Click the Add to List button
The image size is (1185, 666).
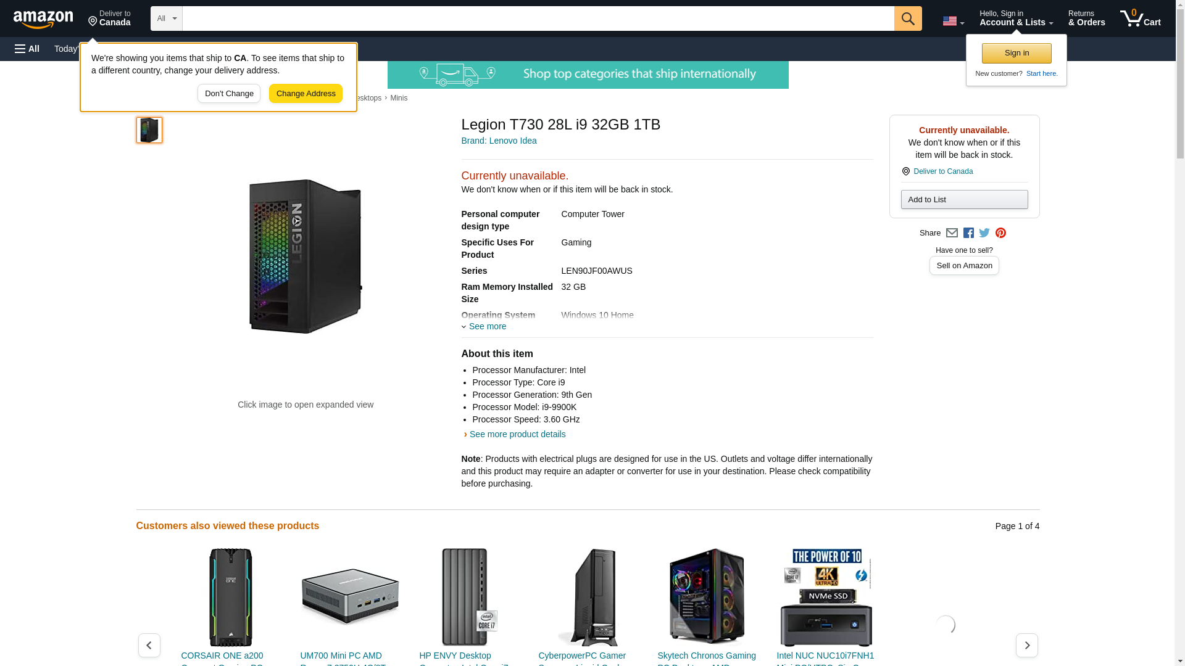click(964, 199)
